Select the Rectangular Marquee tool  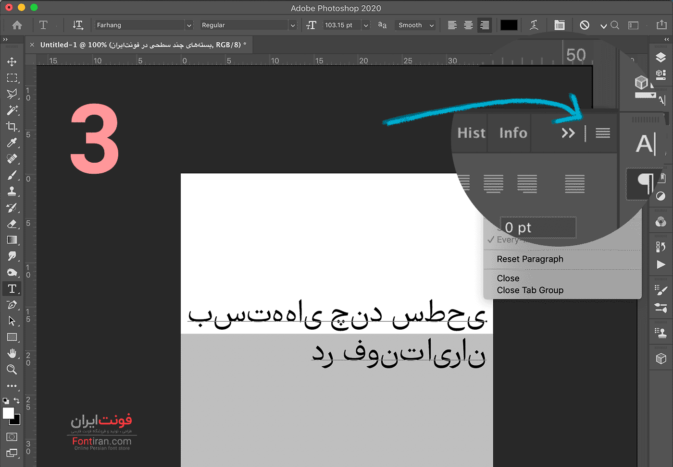tap(12, 78)
